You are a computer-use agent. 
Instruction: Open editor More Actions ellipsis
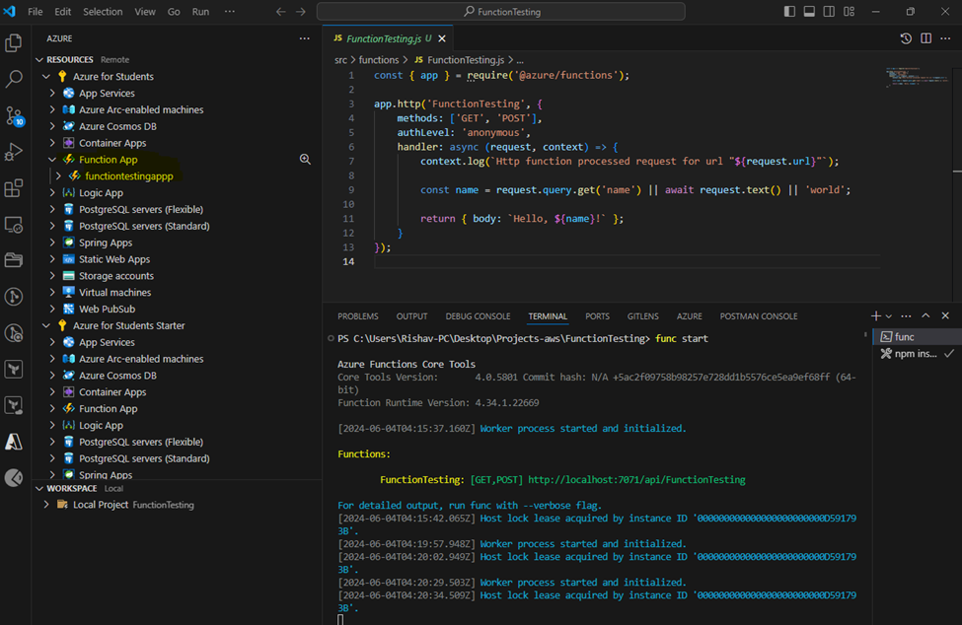click(945, 38)
